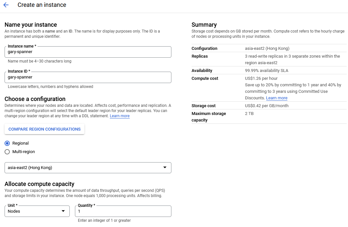Click the Quantity input showing 1
This screenshot has height=227, width=348.
(x=123, y=211)
